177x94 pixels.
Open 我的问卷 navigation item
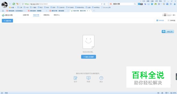point(36,15)
